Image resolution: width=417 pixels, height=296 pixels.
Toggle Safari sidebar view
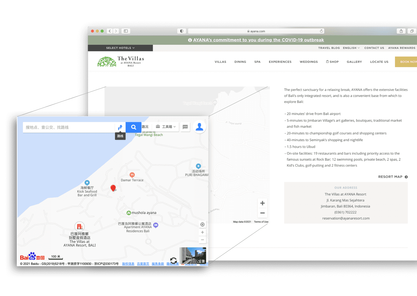126,31
